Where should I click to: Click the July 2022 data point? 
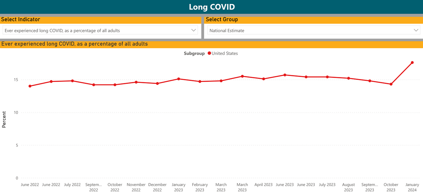[72, 81]
